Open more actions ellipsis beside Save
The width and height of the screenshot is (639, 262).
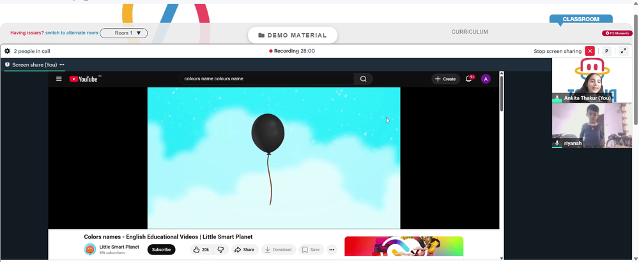(332, 250)
